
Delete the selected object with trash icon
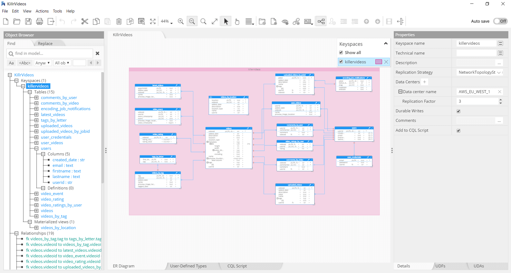pos(119,22)
